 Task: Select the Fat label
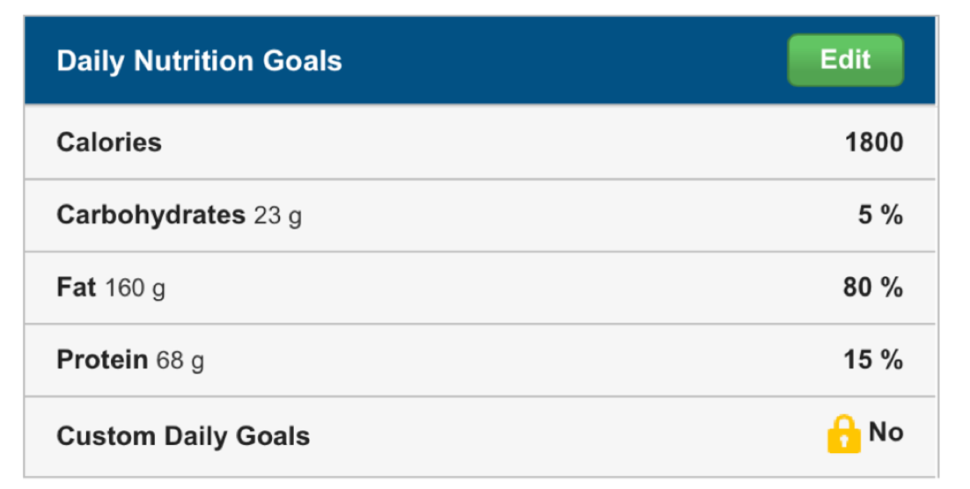[76, 288]
